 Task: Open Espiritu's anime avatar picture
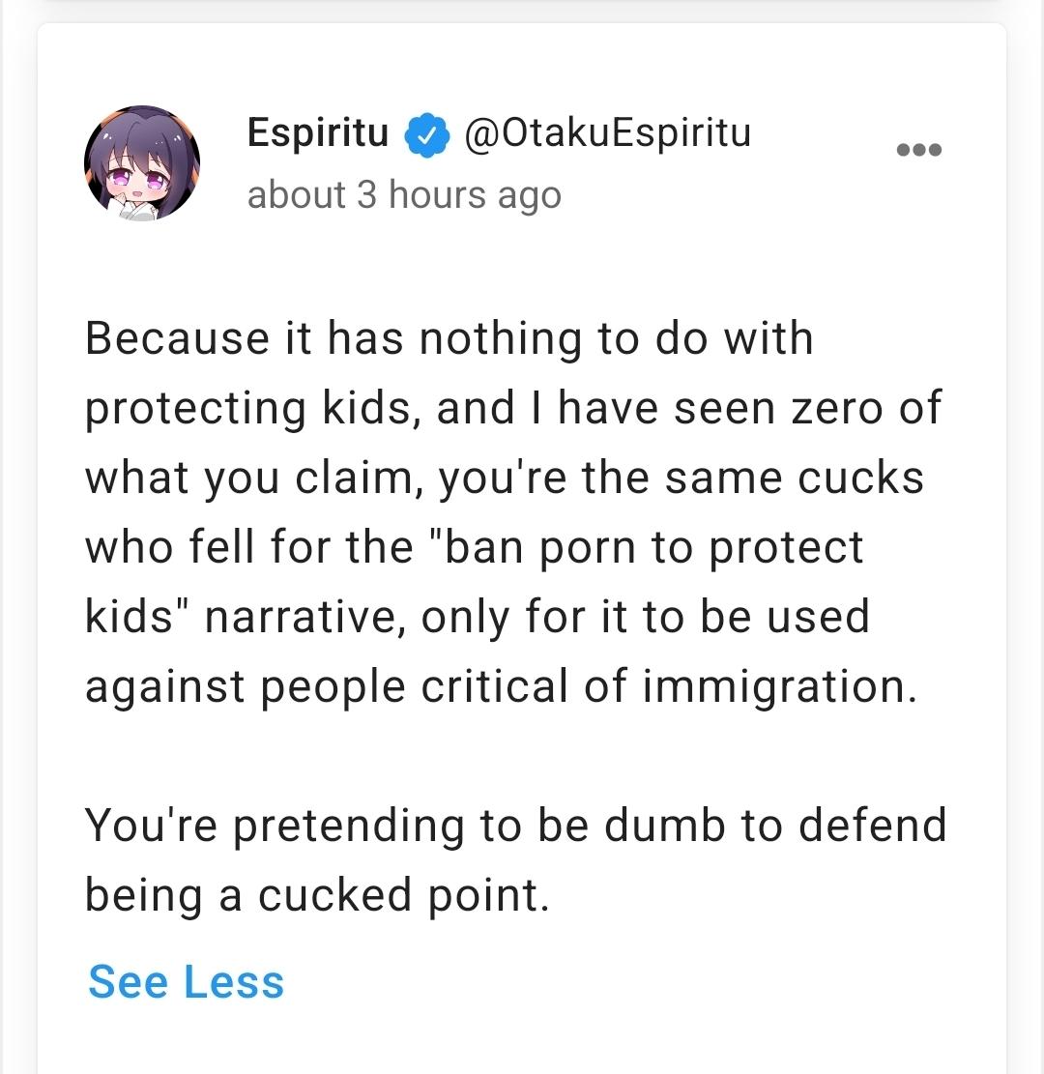142,162
